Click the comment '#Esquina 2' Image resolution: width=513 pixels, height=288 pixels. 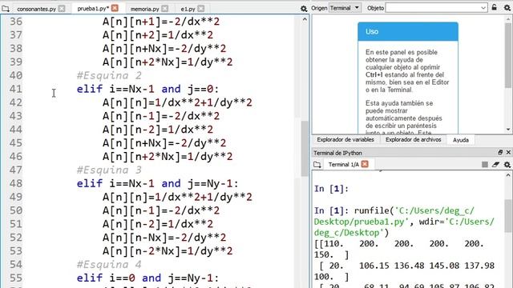coord(109,75)
